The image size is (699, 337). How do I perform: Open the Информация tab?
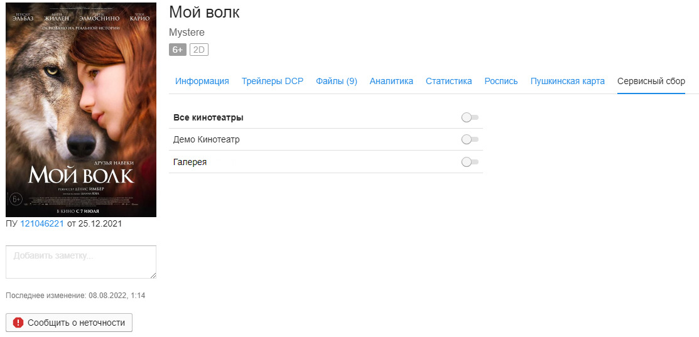(202, 81)
